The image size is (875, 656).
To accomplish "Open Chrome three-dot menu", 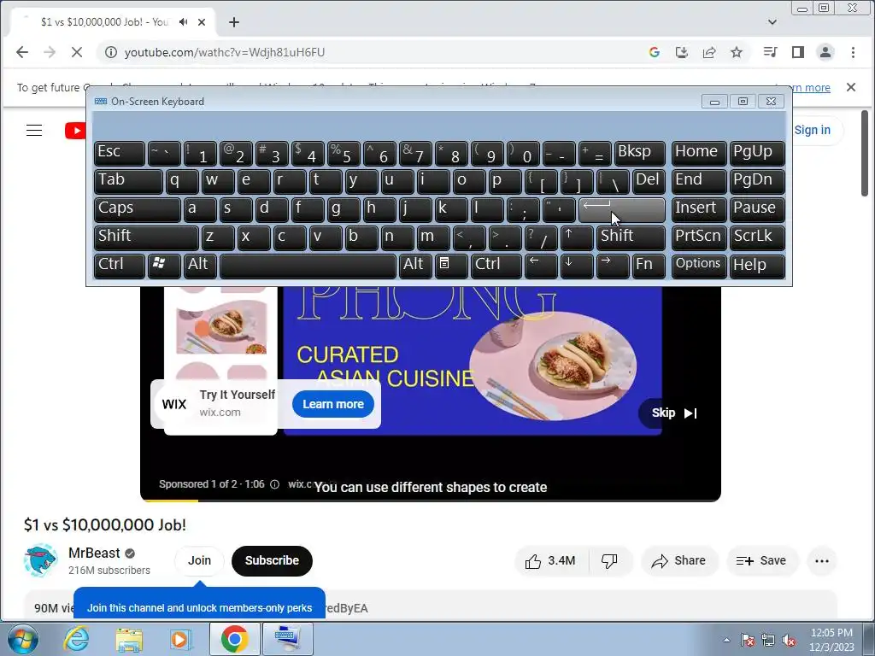I will pyautogui.click(x=853, y=52).
